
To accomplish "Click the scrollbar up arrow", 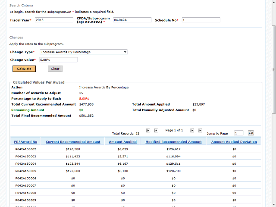I will [273, 3].
